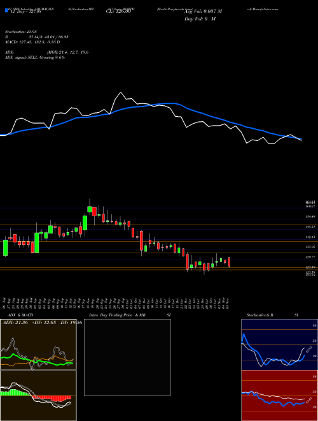318x421 pixels.
Task: Select the 'CL: 126.00' closing price text
Action: click(x=118, y=11)
